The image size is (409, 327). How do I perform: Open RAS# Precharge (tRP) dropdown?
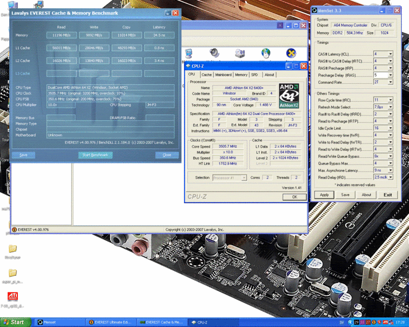390,68
